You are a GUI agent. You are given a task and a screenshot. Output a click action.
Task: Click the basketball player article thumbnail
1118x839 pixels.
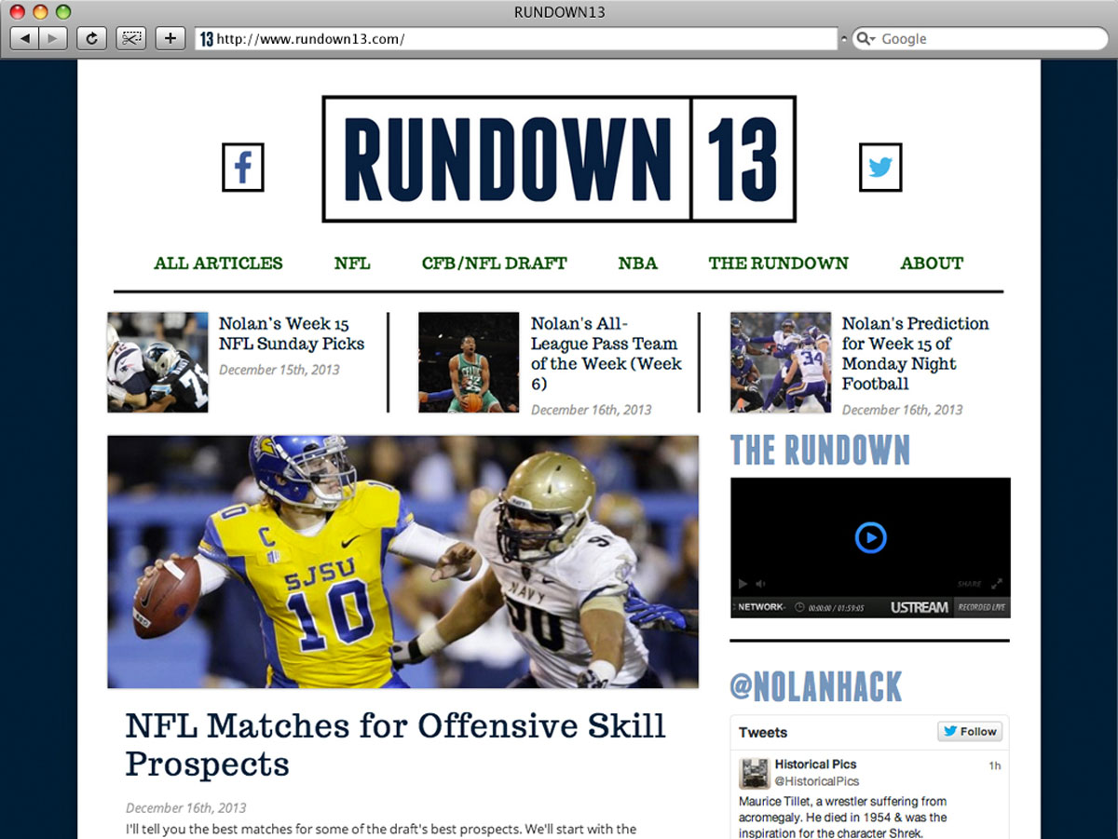469,362
